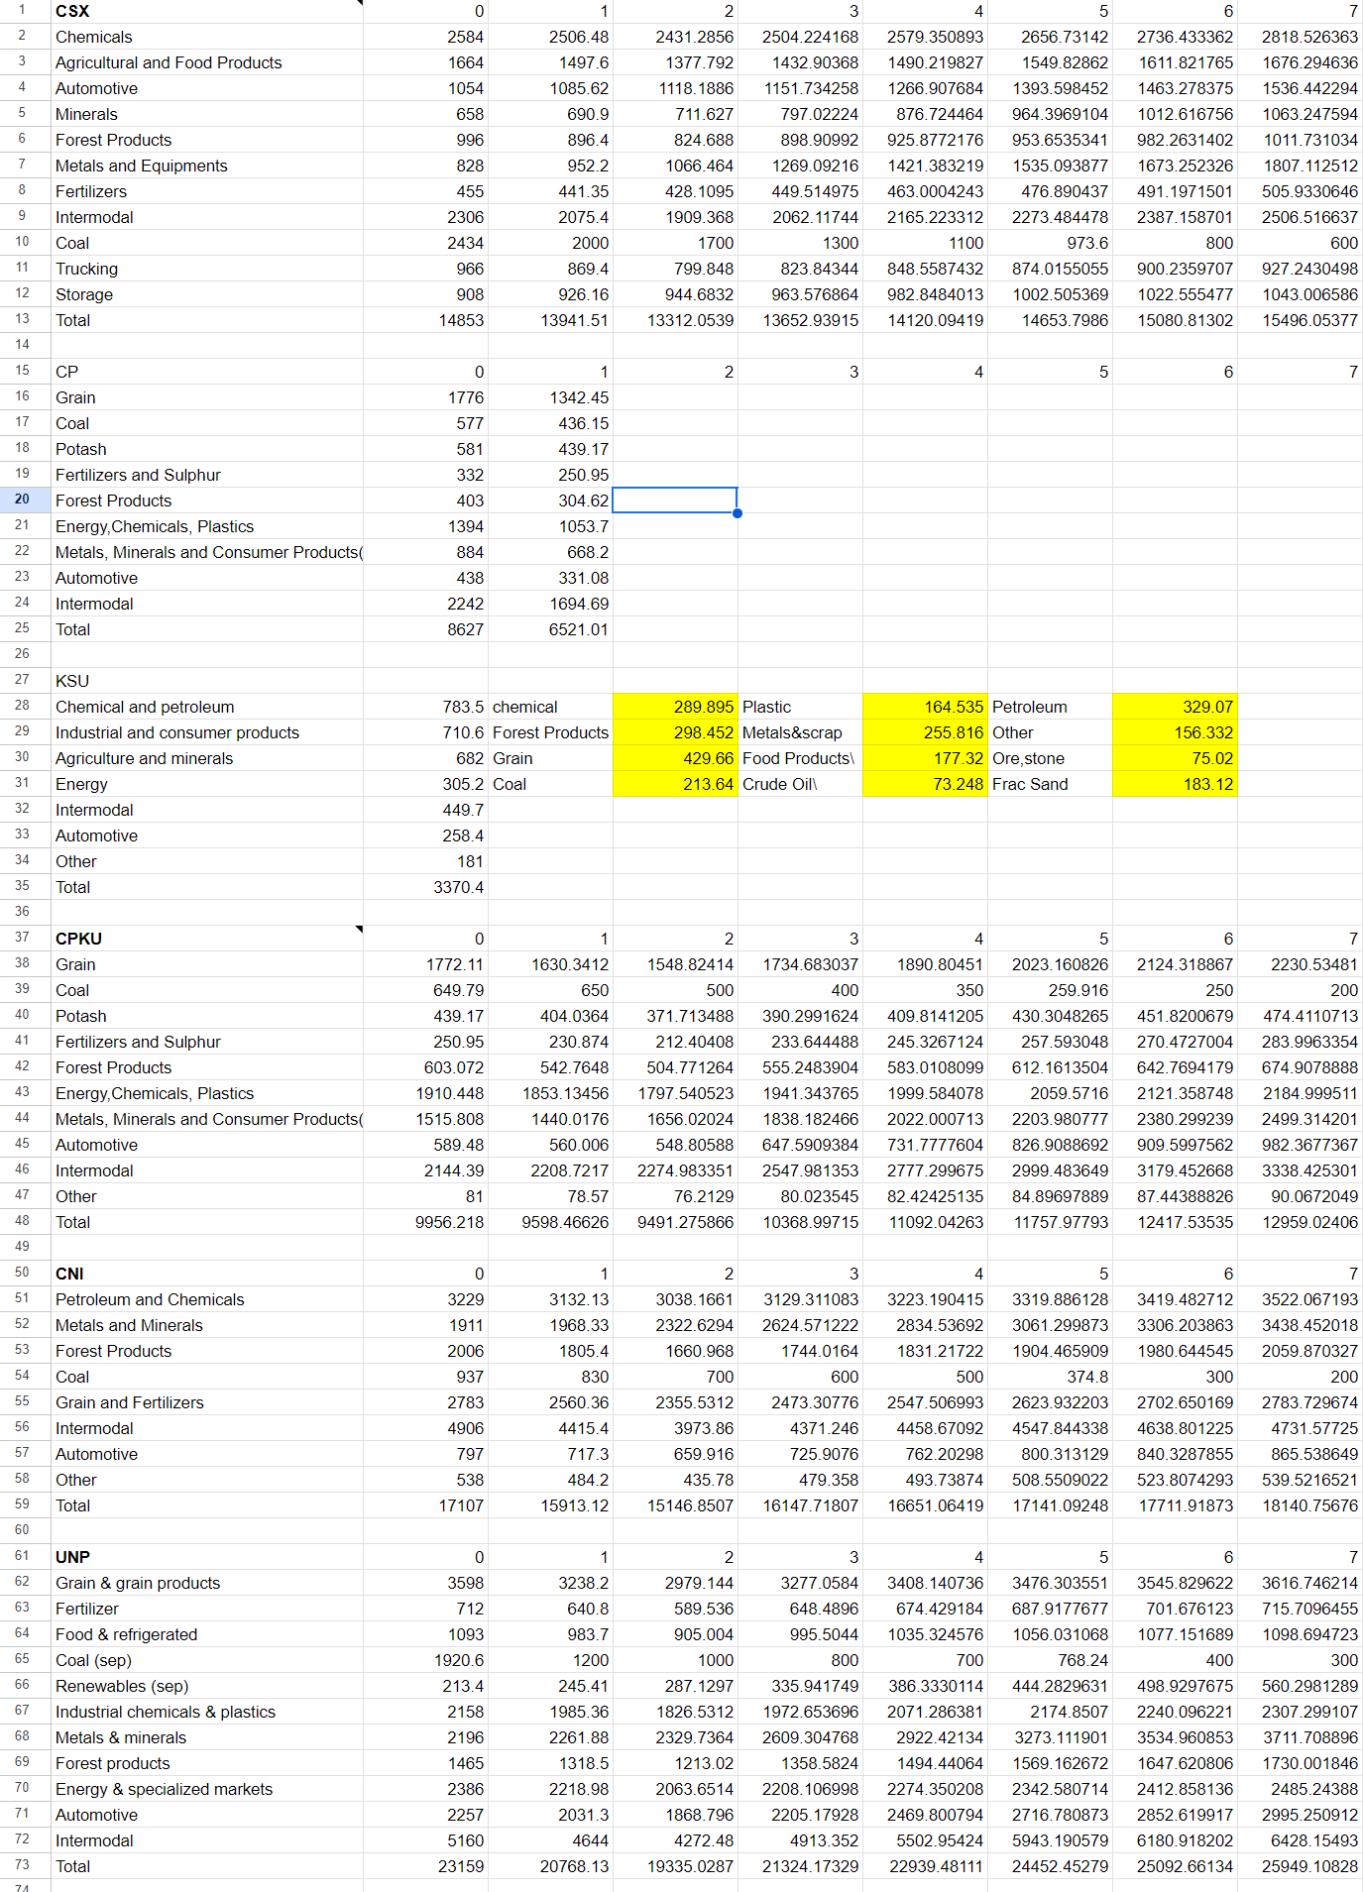
Task: Click the Metals and Equipments label
Action: (x=141, y=166)
